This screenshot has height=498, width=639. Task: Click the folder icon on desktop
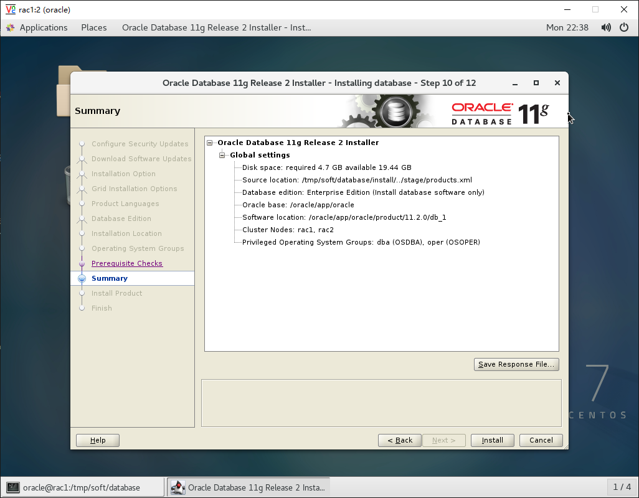pos(64,91)
